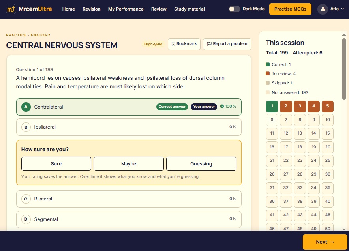This screenshot has height=251, width=349.
Task: Open question 10 from the grid
Action: point(328,120)
